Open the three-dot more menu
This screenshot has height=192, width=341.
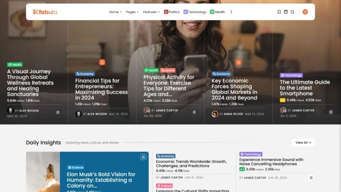tap(231, 12)
